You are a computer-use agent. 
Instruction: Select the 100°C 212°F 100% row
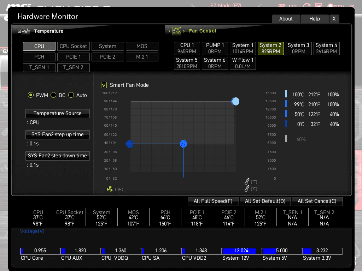point(312,95)
